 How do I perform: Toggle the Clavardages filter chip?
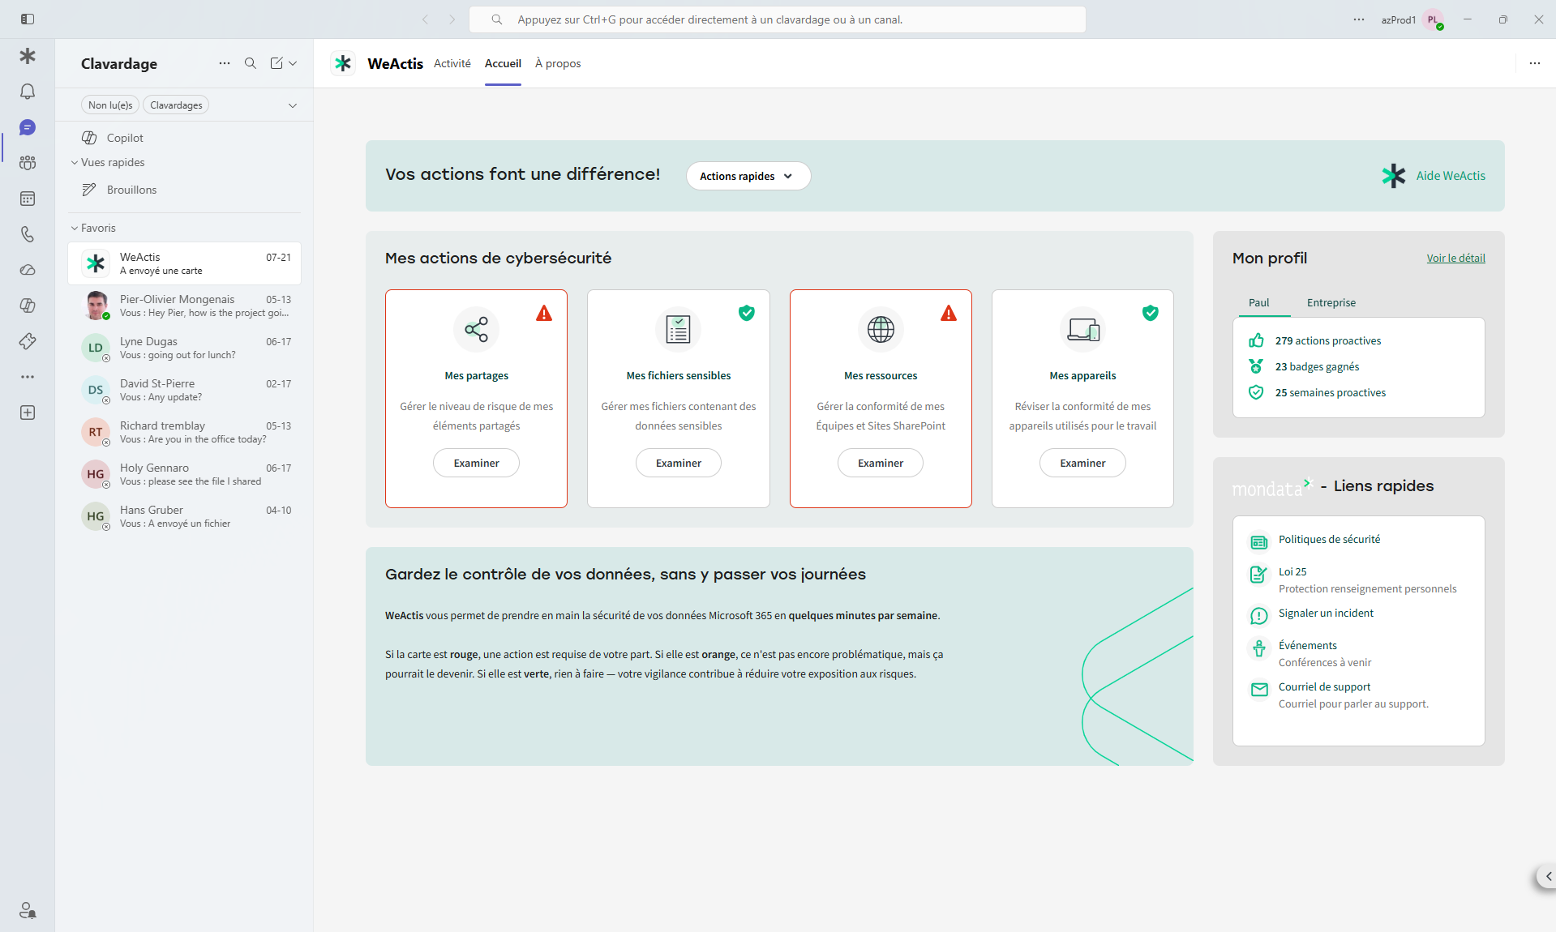[176, 105]
